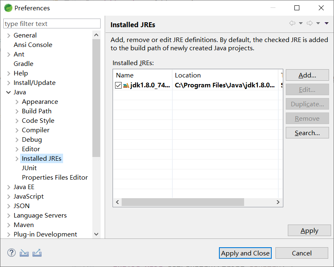
Task: Export preferences using the export icon
Action: [x=37, y=253]
